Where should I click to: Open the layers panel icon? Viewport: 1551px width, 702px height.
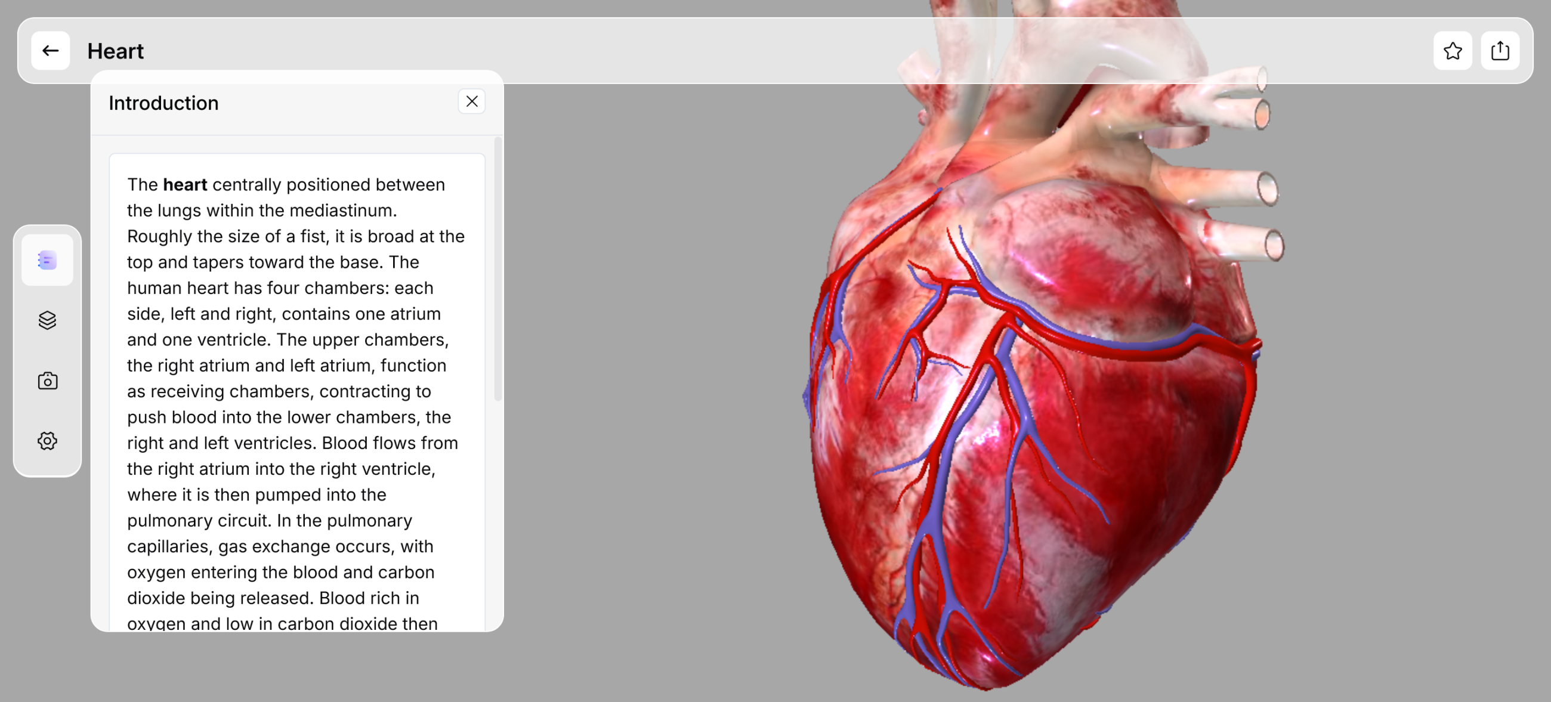(47, 320)
